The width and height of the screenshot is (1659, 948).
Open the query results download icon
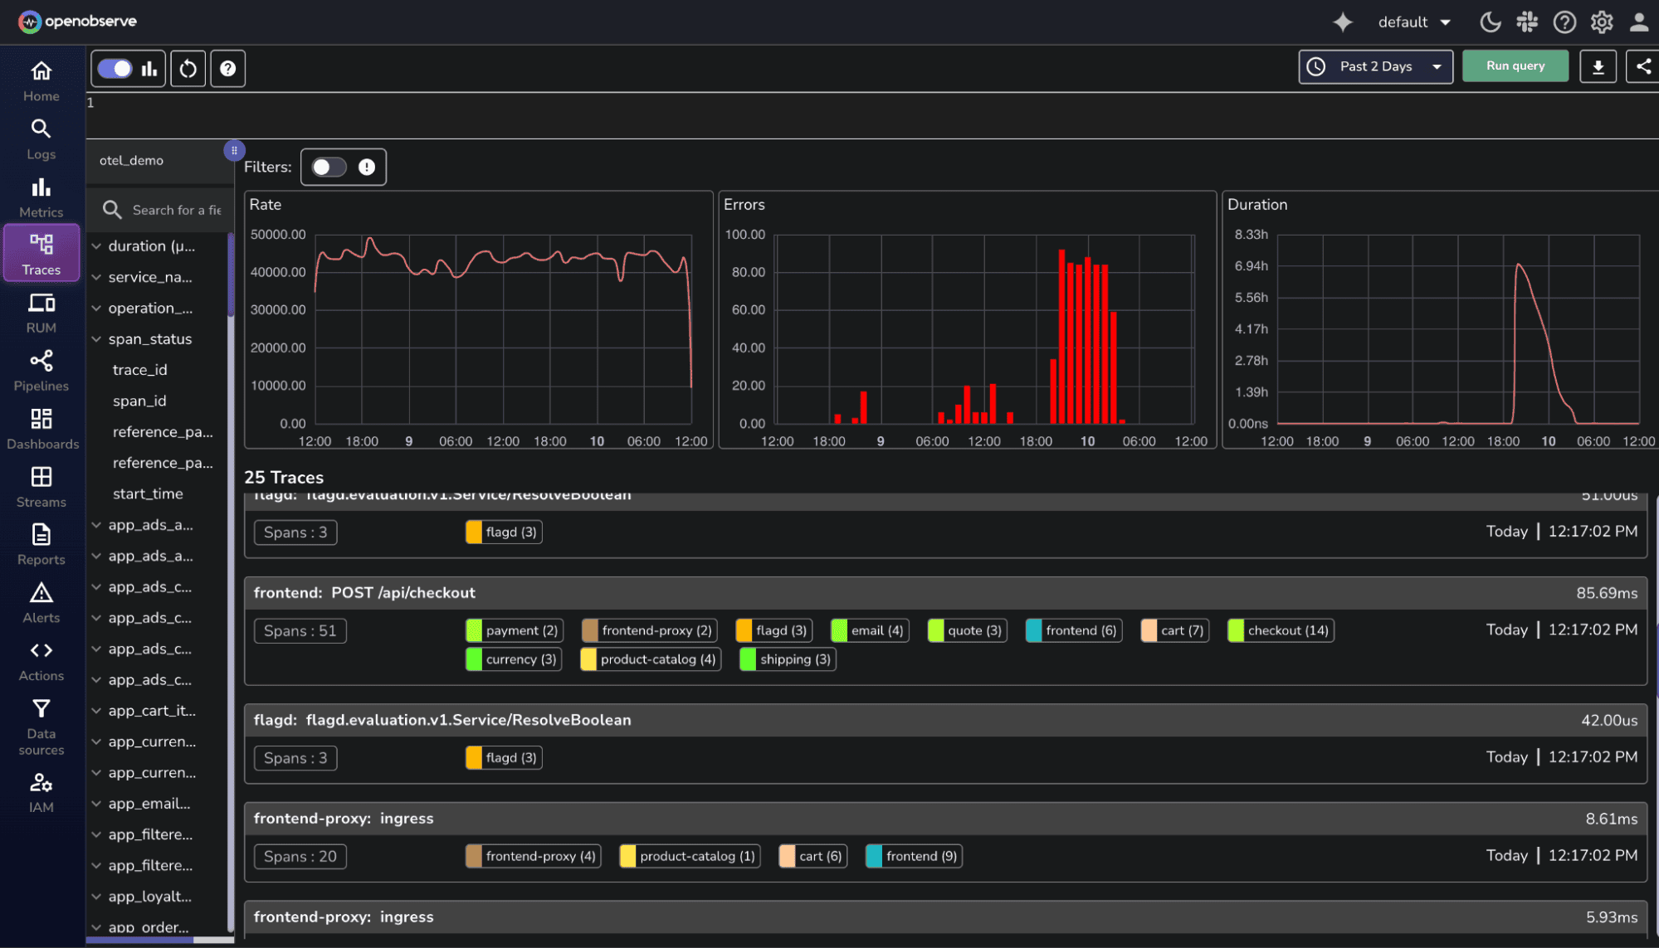click(x=1598, y=67)
